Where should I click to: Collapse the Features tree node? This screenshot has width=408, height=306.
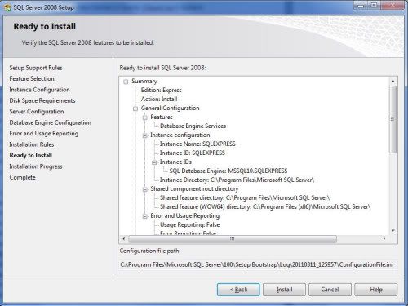click(x=144, y=118)
